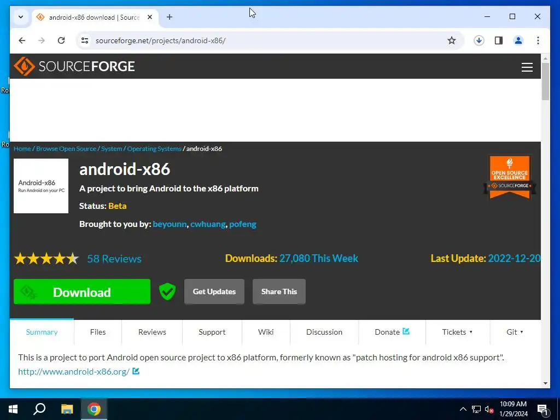Go to Home breadcrumb link
Viewport: 560px width, 420px height.
point(22,149)
